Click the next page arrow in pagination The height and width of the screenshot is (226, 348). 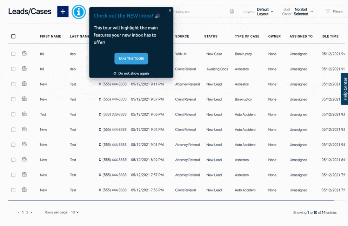[x=31, y=212]
